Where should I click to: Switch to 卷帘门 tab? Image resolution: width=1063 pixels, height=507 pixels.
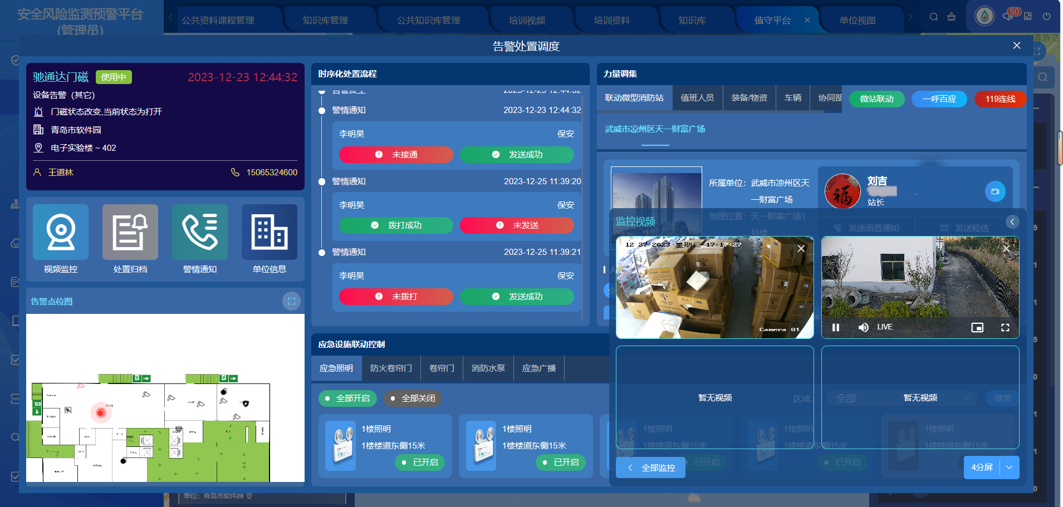click(x=442, y=368)
